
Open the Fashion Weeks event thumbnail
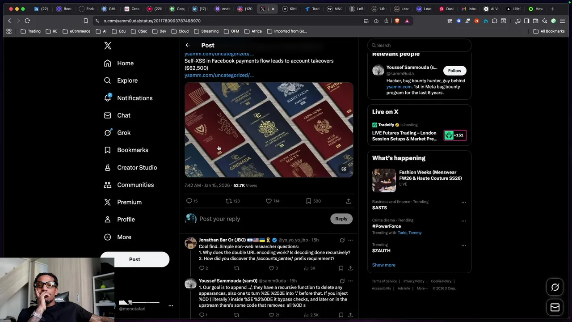click(384, 180)
